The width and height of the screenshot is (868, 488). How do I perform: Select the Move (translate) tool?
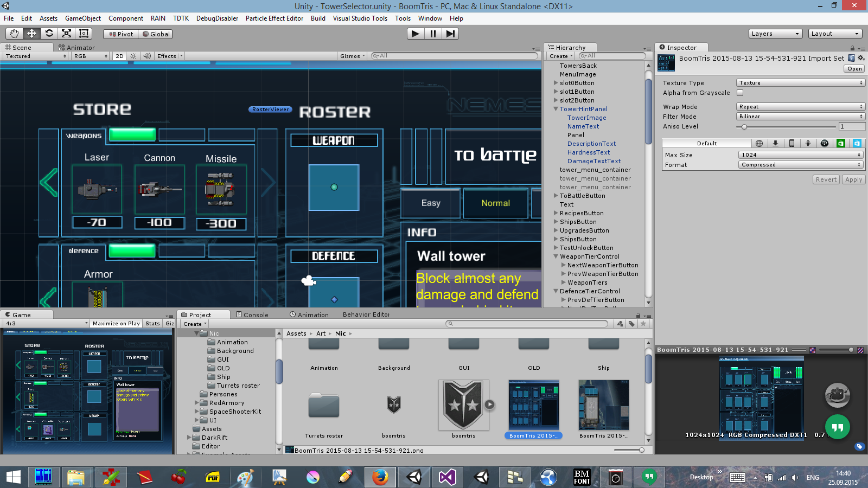point(32,34)
